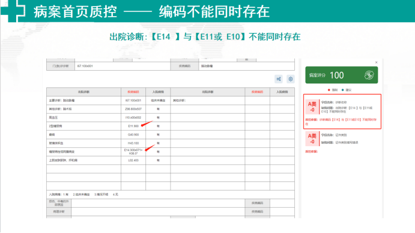Click the 门急诊诊断 I67.100x001 field
Viewport: 415px width, 233px height.
[123, 66]
